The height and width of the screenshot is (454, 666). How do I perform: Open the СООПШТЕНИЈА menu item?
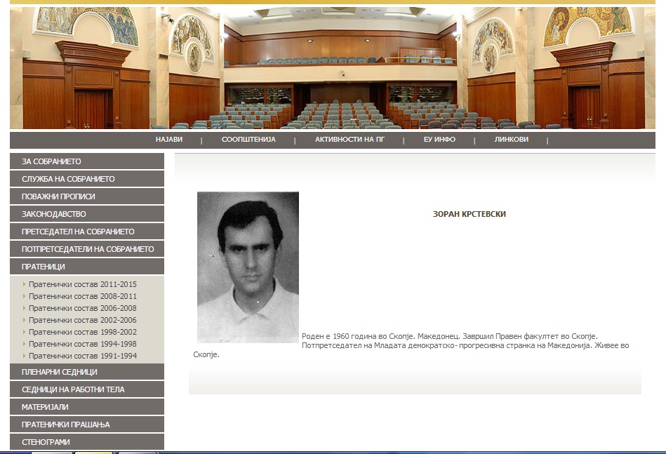click(x=248, y=140)
